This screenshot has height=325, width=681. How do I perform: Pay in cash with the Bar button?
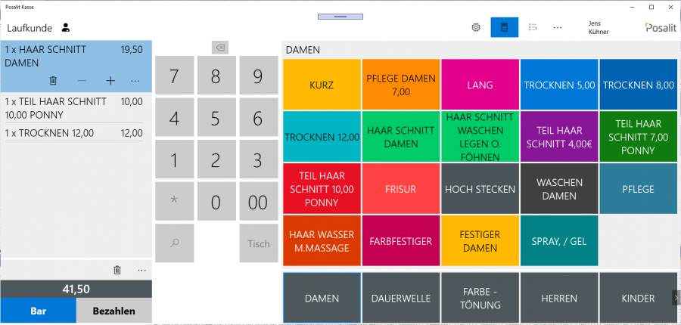(38, 311)
